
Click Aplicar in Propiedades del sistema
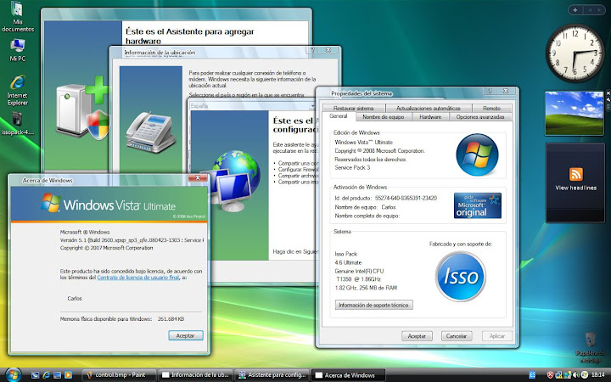point(496,336)
